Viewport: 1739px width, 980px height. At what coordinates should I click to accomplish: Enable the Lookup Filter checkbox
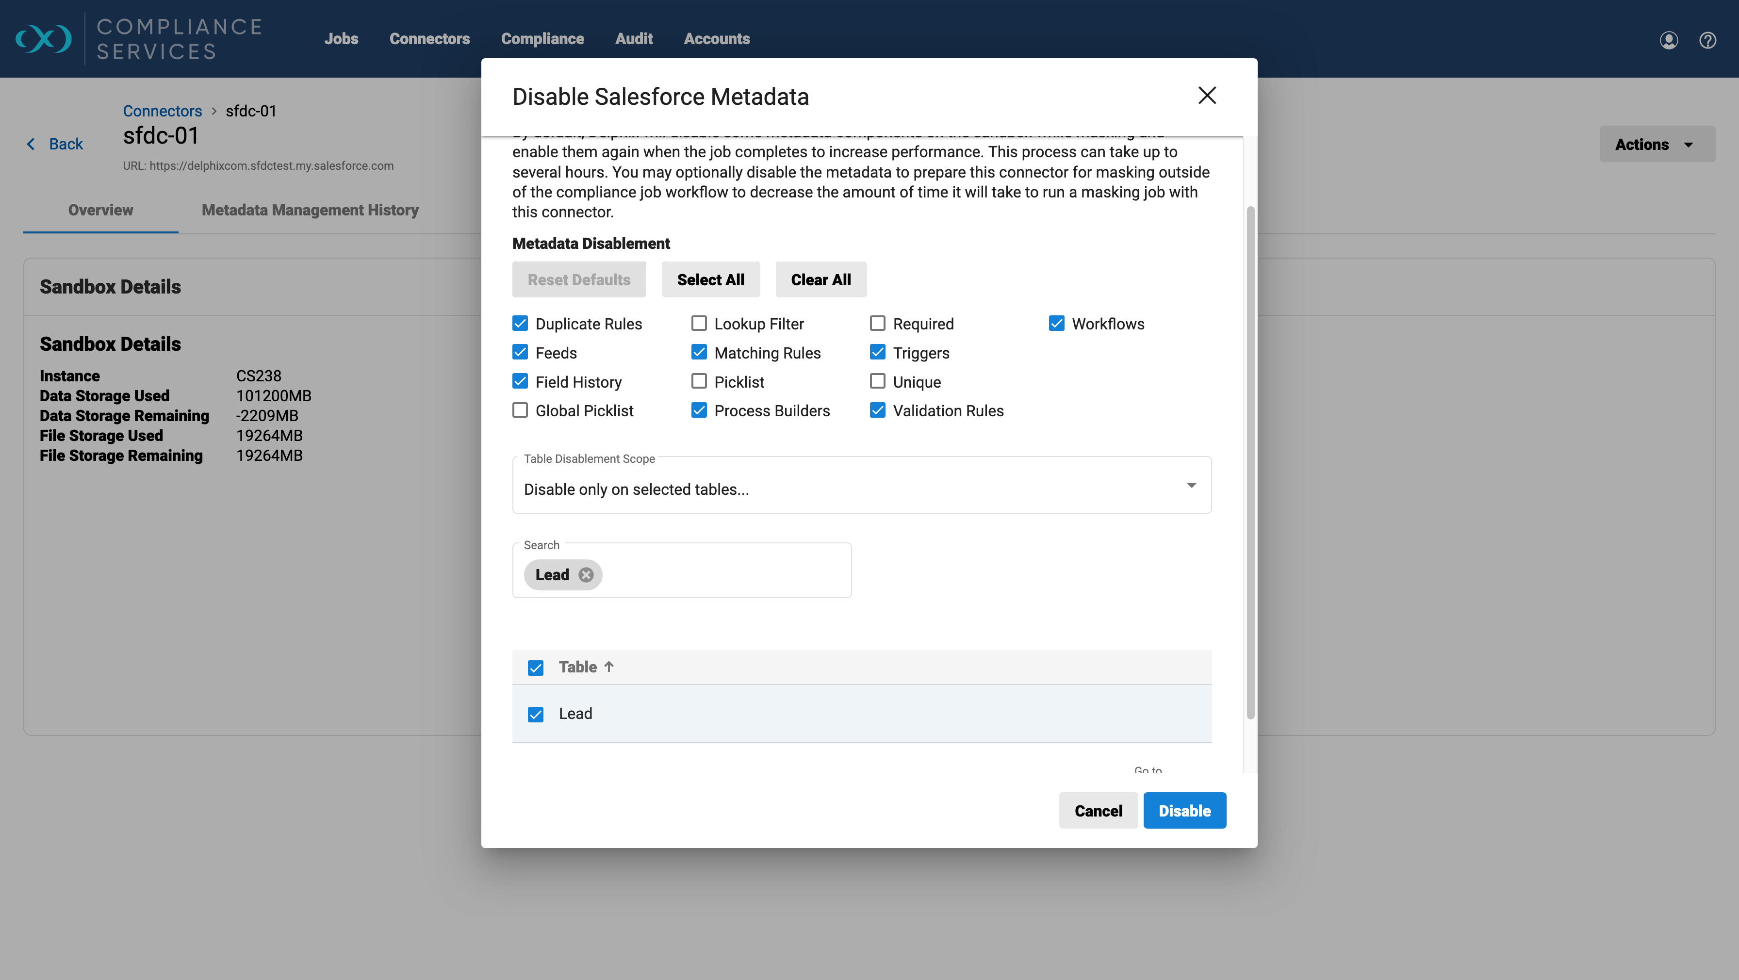click(x=699, y=324)
